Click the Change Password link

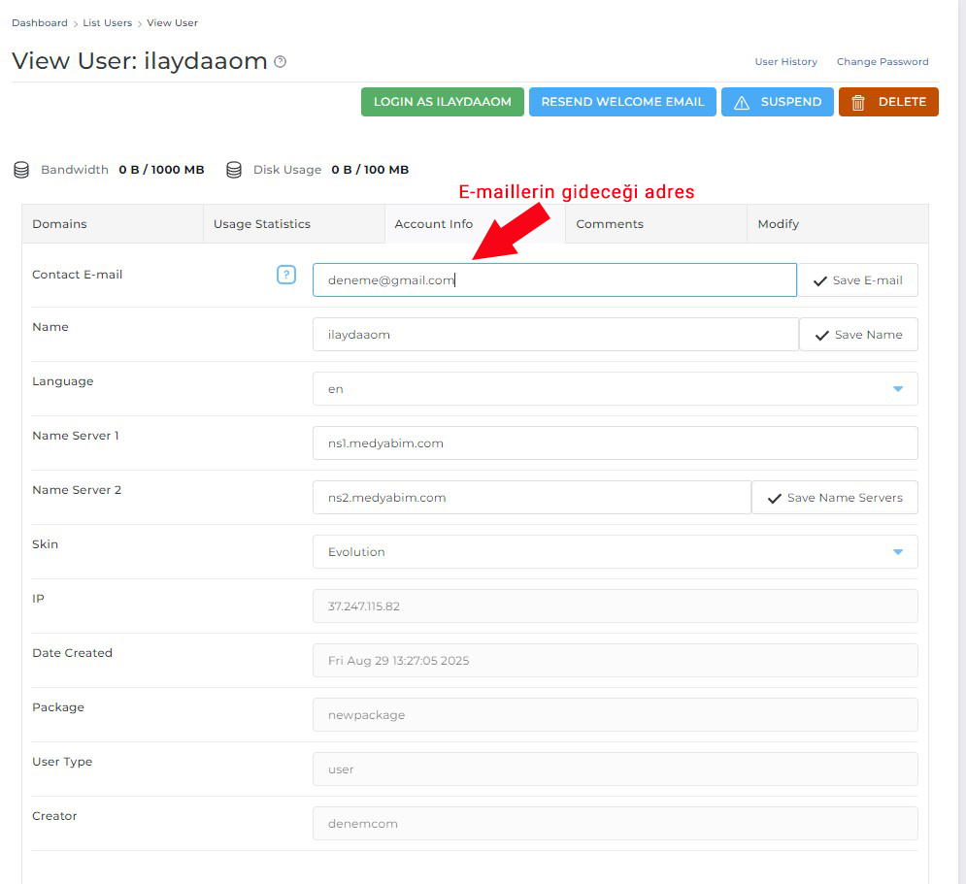pyautogui.click(x=883, y=62)
